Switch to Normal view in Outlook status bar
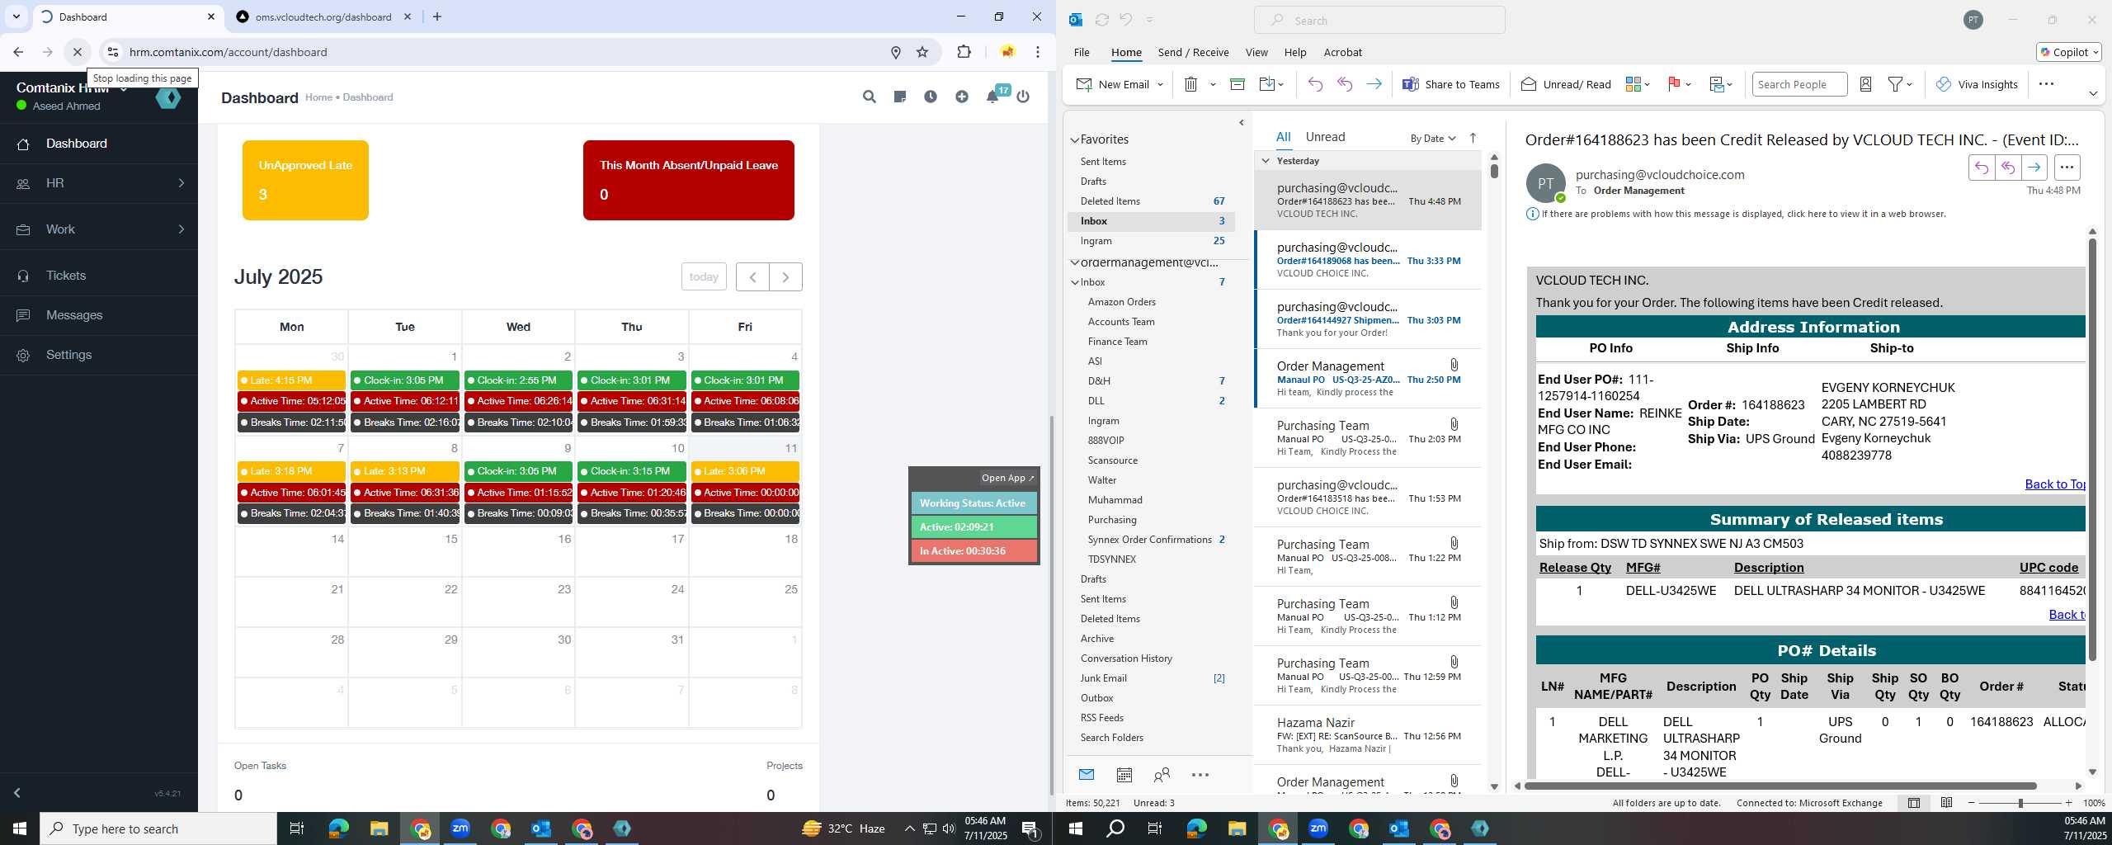The image size is (2112, 845). coord(1913,803)
